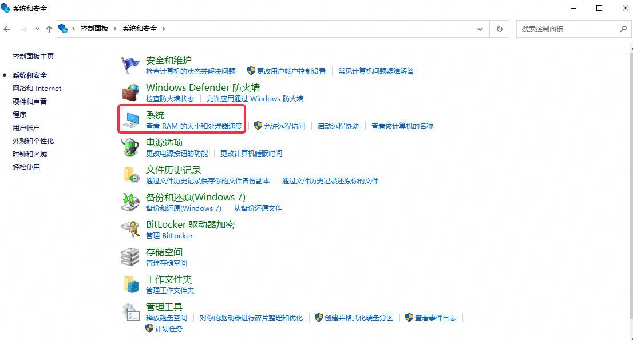Expand the chevron before 控制面板 in address bar
The width and height of the screenshot is (633, 341).
click(73, 29)
